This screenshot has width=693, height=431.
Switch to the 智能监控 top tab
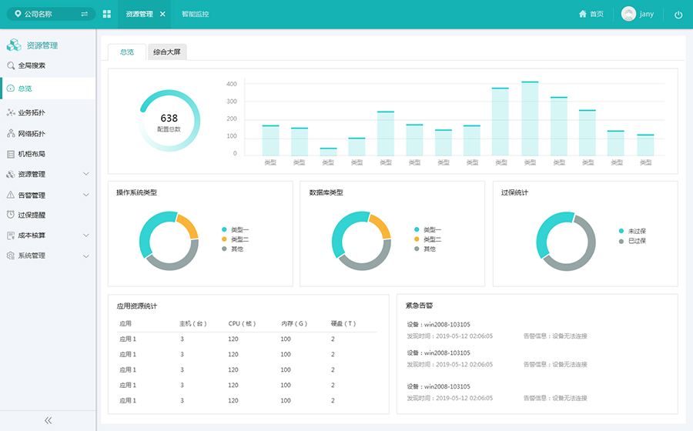[195, 15]
